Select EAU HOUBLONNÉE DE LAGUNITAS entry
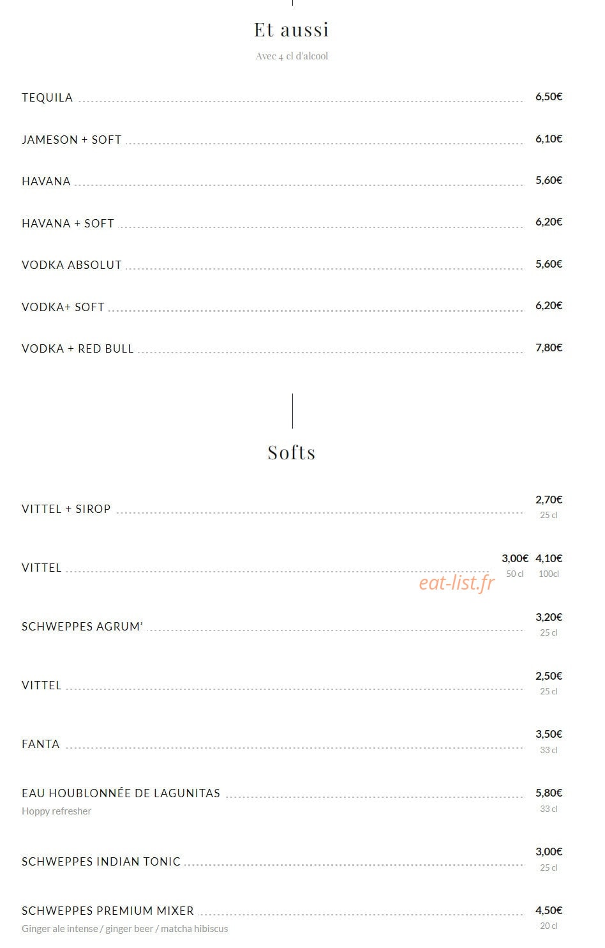 click(121, 793)
